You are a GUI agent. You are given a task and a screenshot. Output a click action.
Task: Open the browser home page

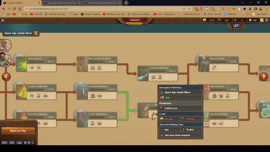click(20, 9)
